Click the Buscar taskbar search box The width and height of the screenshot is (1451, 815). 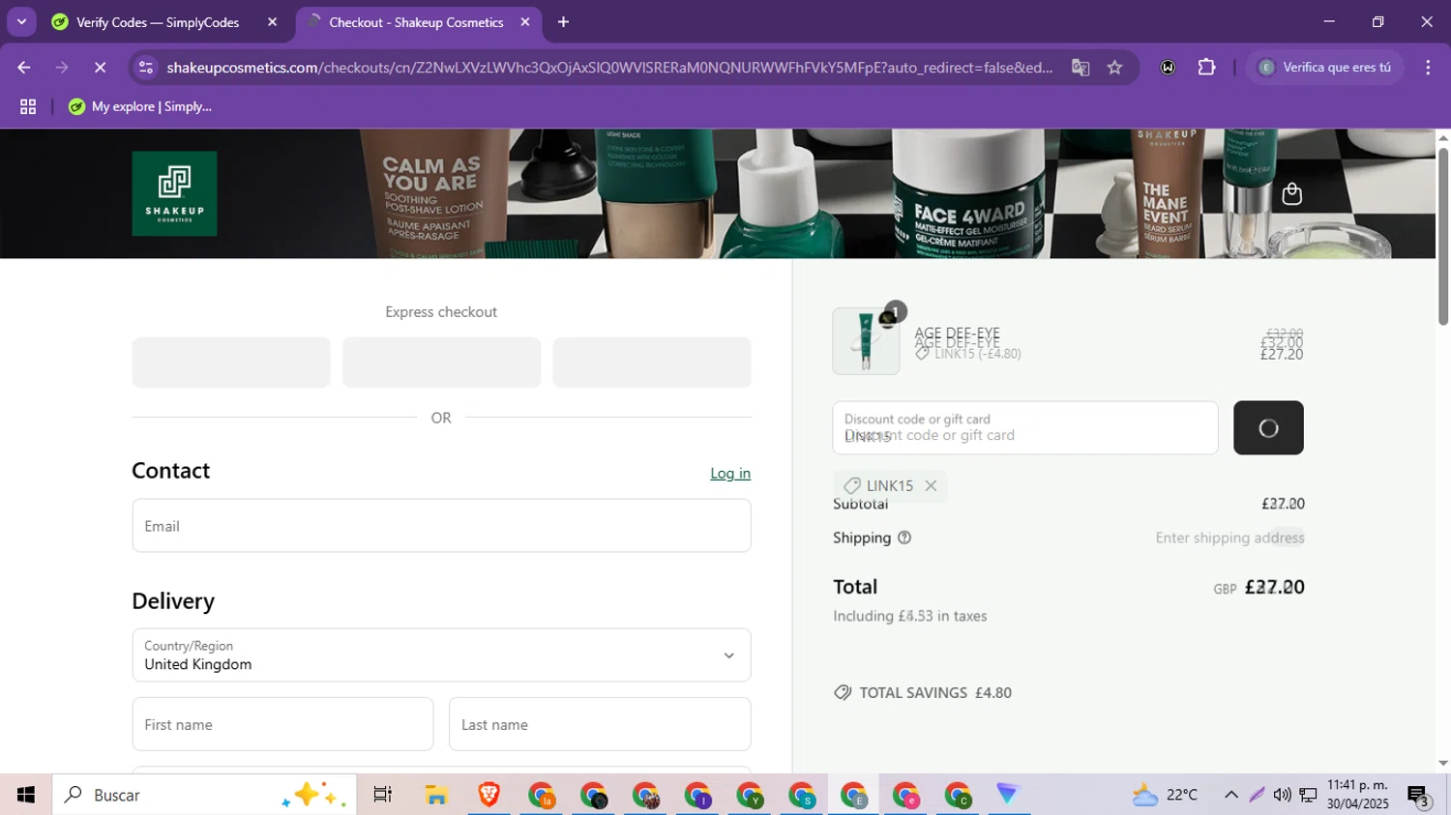pos(204,795)
